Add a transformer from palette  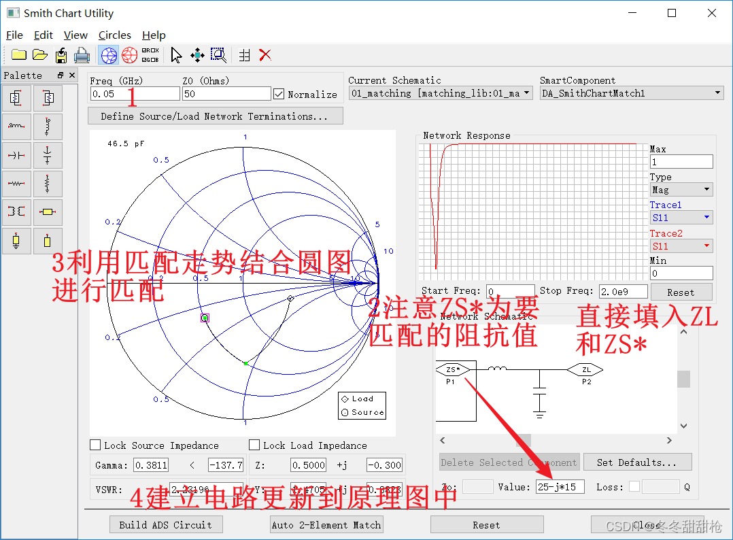coord(16,212)
